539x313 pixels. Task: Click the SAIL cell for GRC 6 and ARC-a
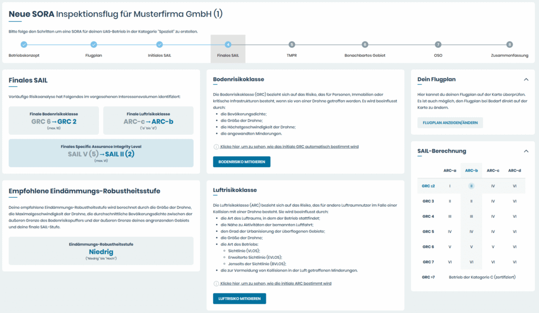tap(450, 247)
